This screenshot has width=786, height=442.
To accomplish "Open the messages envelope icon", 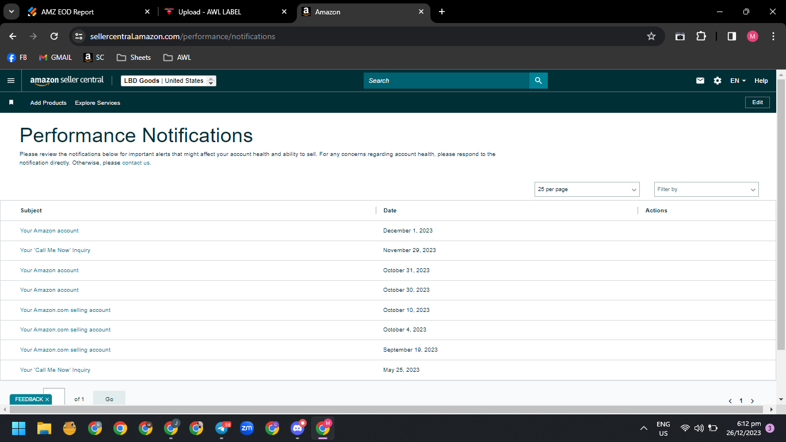I will (700, 81).
